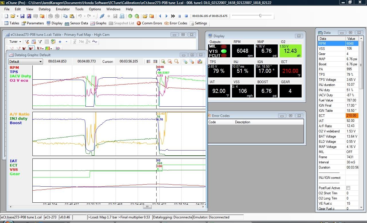Open the Datalog menu
The width and height of the screenshot is (367, 223).
coord(44,9)
